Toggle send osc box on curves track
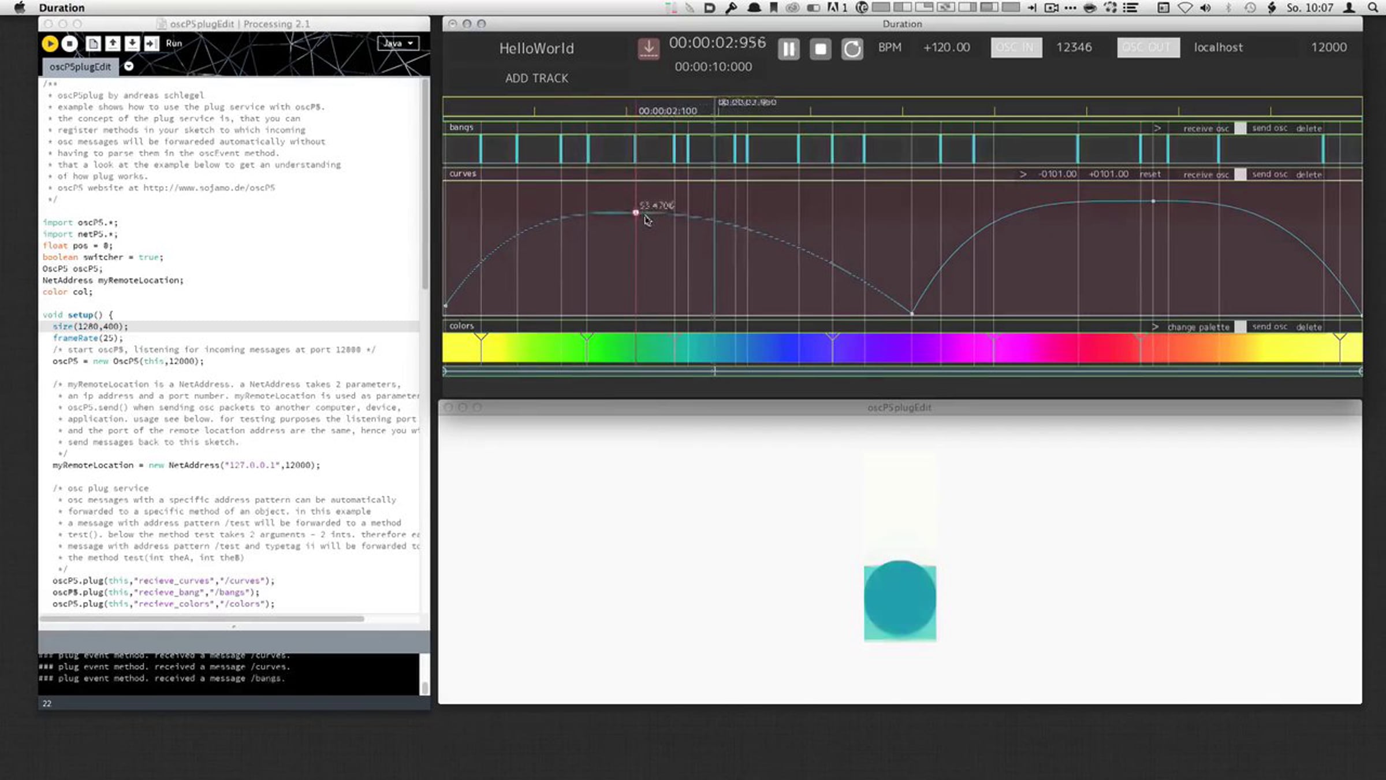 tap(1240, 174)
